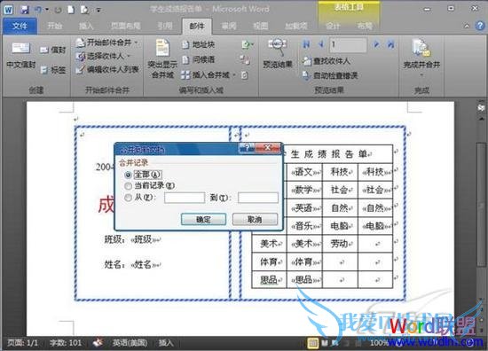Click the «体育» merge field cell
This screenshot has width=488, height=351.
point(304,262)
